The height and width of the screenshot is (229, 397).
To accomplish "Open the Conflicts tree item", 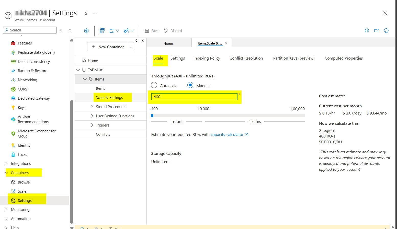I will 103,134.
